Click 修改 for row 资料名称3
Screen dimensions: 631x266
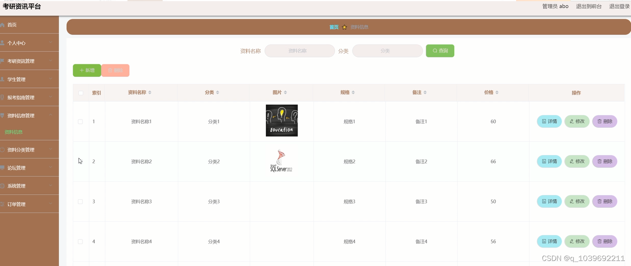tap(577, 202)
